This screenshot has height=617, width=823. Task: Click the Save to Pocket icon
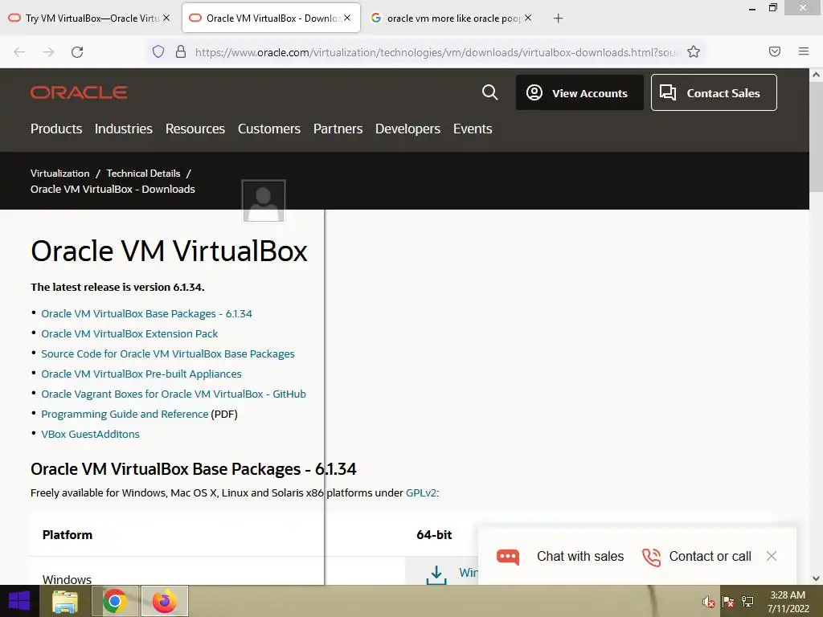point(775,51)
